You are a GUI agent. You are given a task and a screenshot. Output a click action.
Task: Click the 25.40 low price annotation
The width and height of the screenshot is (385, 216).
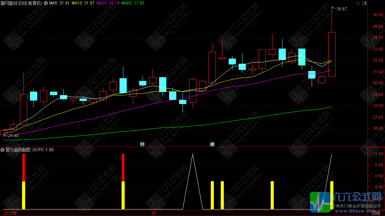(x=13, y=136)
